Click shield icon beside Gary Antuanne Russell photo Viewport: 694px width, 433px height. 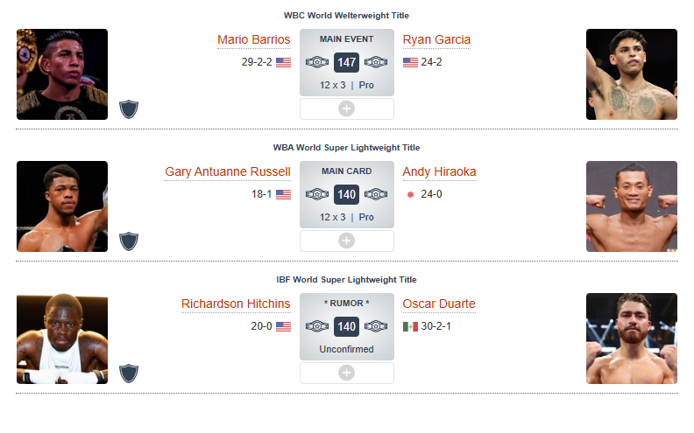pyautogui.click(x=130, y=241)
